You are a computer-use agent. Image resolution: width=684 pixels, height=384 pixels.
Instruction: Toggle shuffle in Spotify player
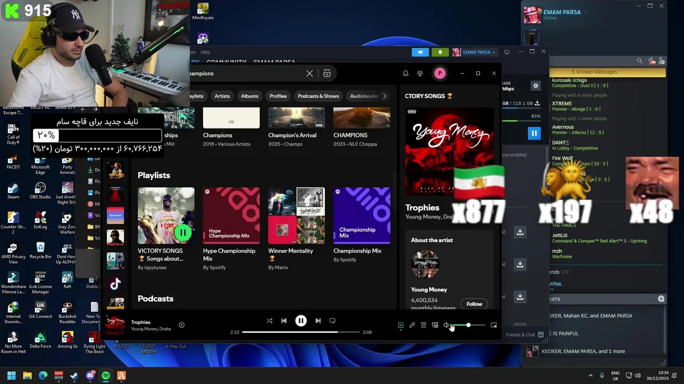point(269,321)
